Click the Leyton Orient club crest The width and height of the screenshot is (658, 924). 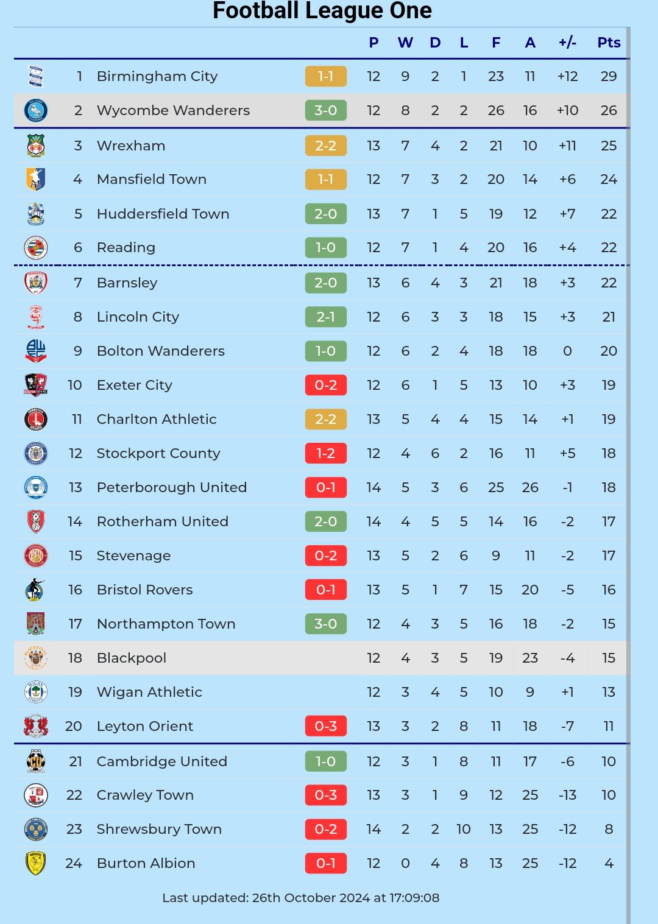(x=36, y=726)
